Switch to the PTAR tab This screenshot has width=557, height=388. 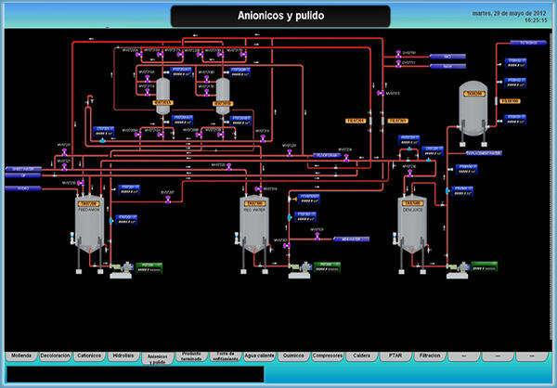click(x=395, y=356)
